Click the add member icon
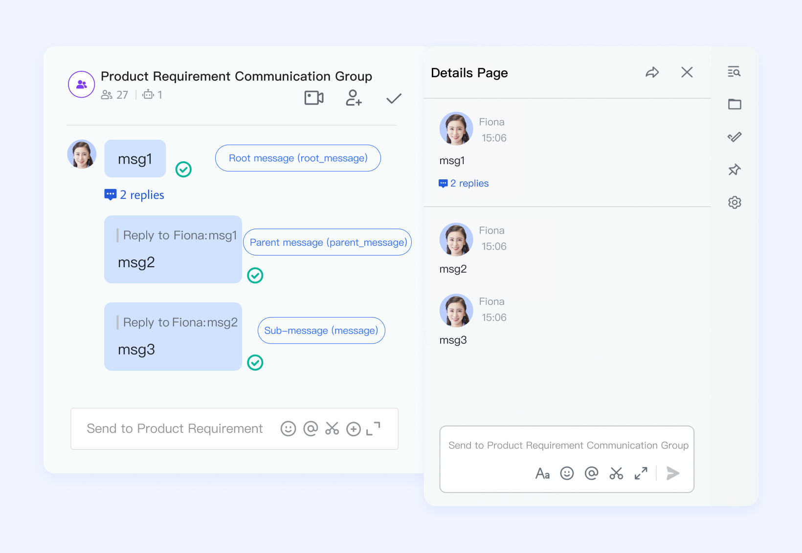The image size is (802, 553). (354, 98)
